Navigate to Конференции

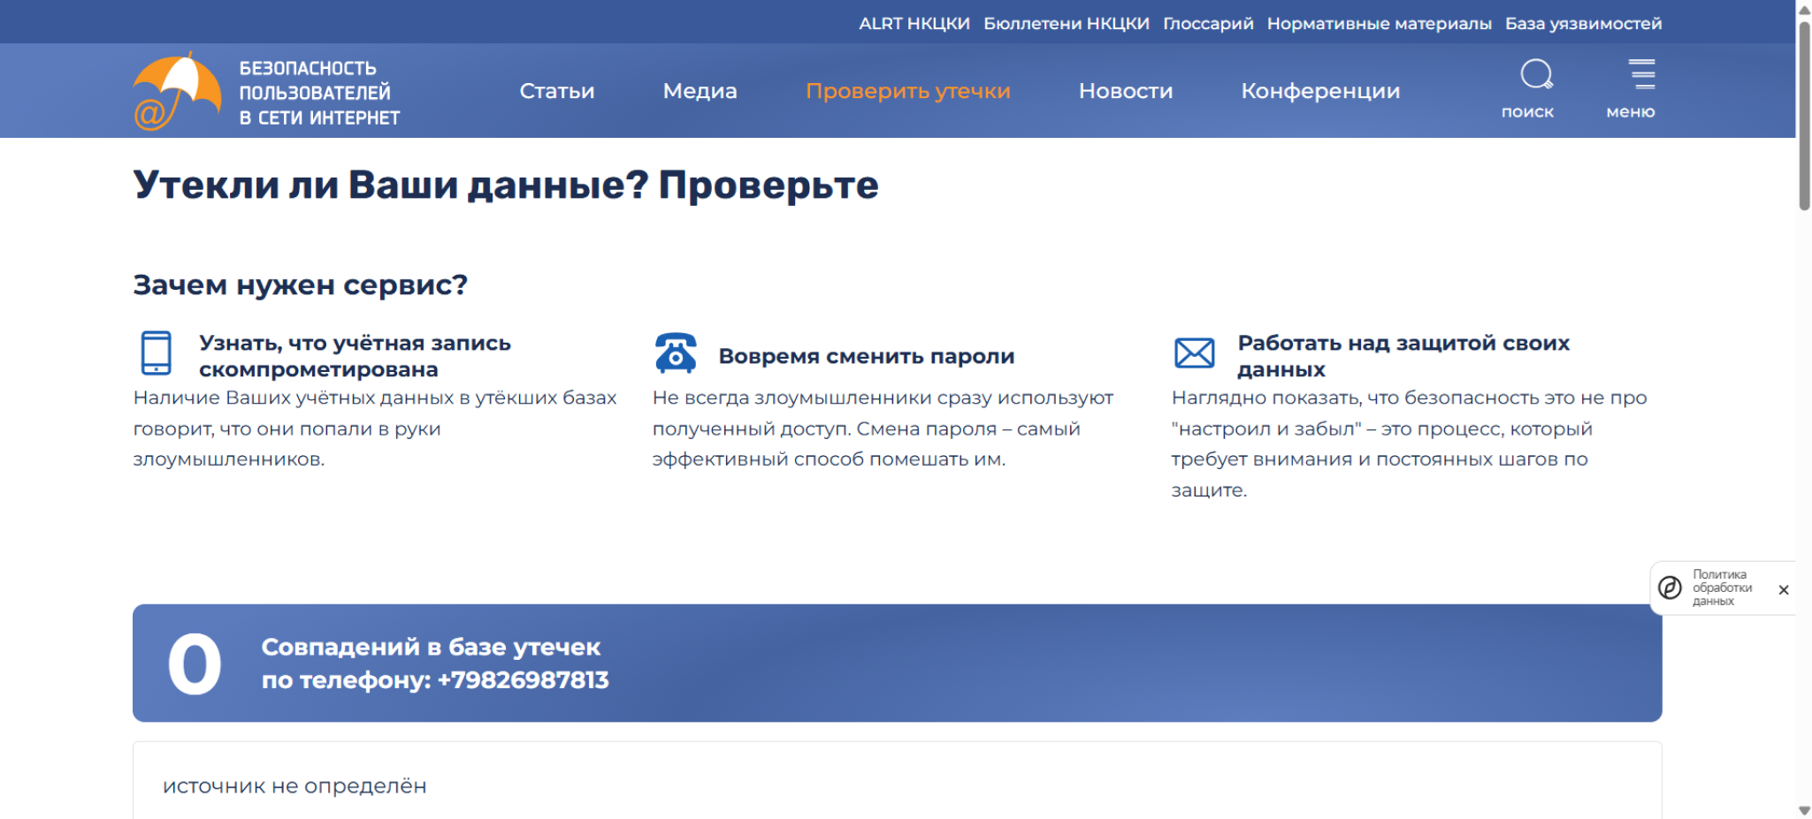(1319, 91)
